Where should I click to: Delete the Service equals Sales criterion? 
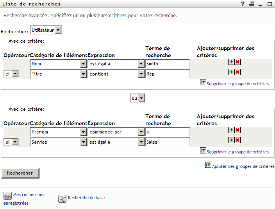pos(237,140)
